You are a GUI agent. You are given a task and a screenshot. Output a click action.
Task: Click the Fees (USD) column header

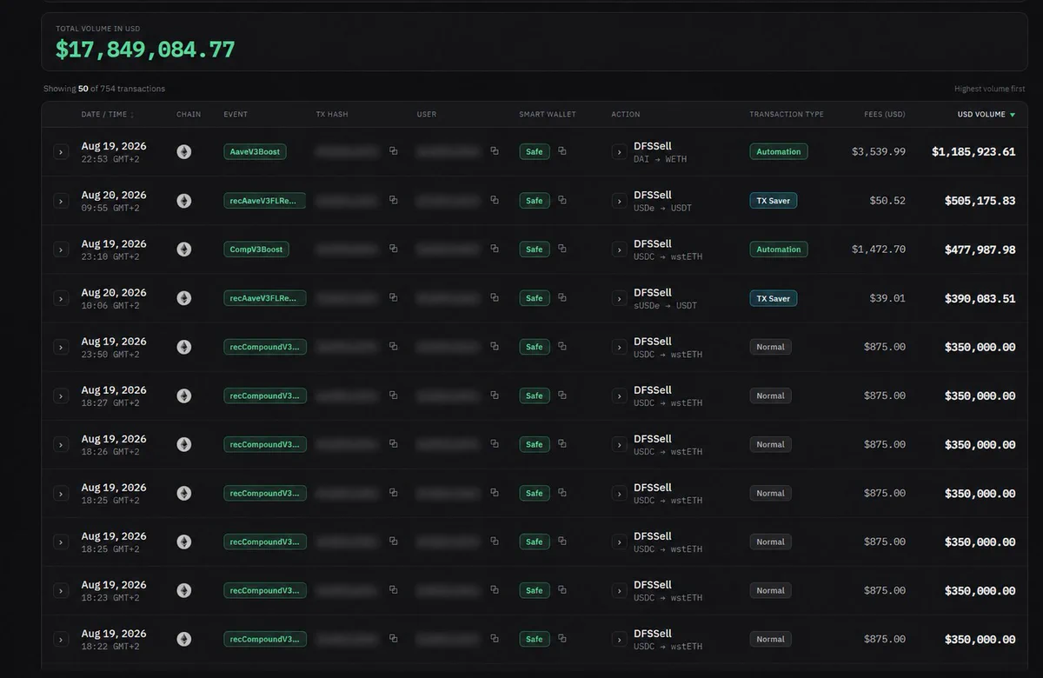885,114
